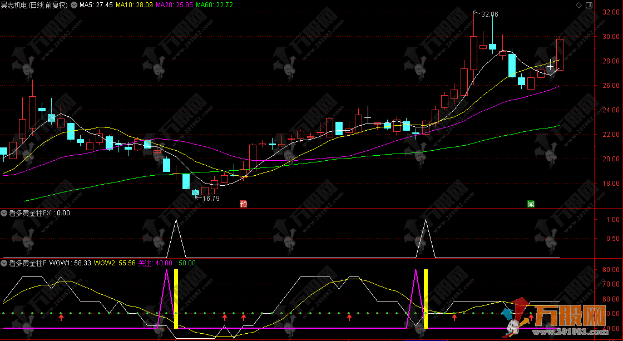Expand the 看多黄金柱F indicator menu
The image size is (623, 341).
[x=4, y=263]
